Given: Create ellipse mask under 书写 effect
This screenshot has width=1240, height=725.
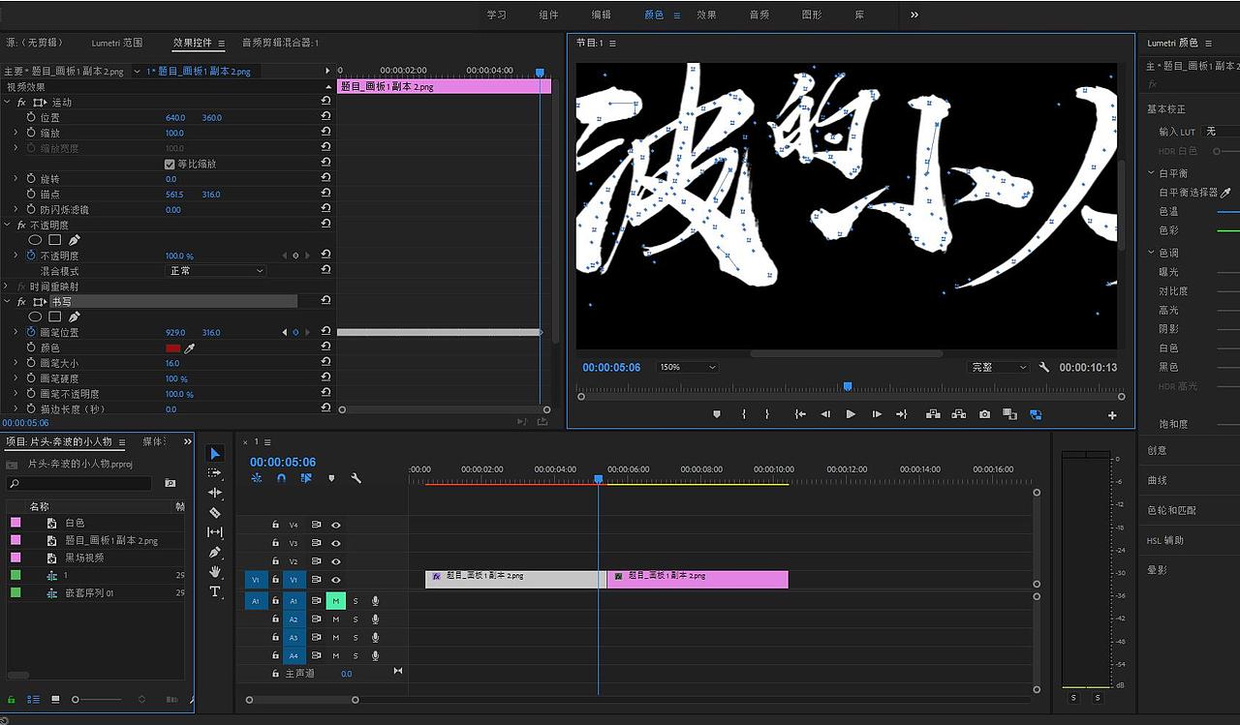Looking at the screenshot, I should [35, 317].
